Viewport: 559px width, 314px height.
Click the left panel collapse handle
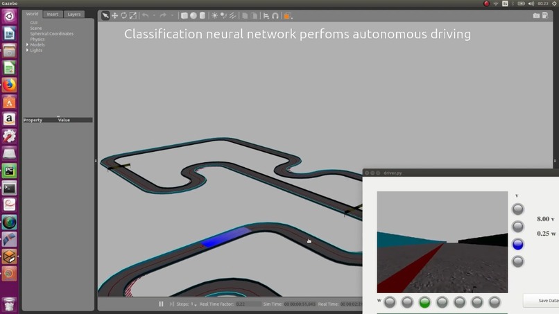coord(96,161)
